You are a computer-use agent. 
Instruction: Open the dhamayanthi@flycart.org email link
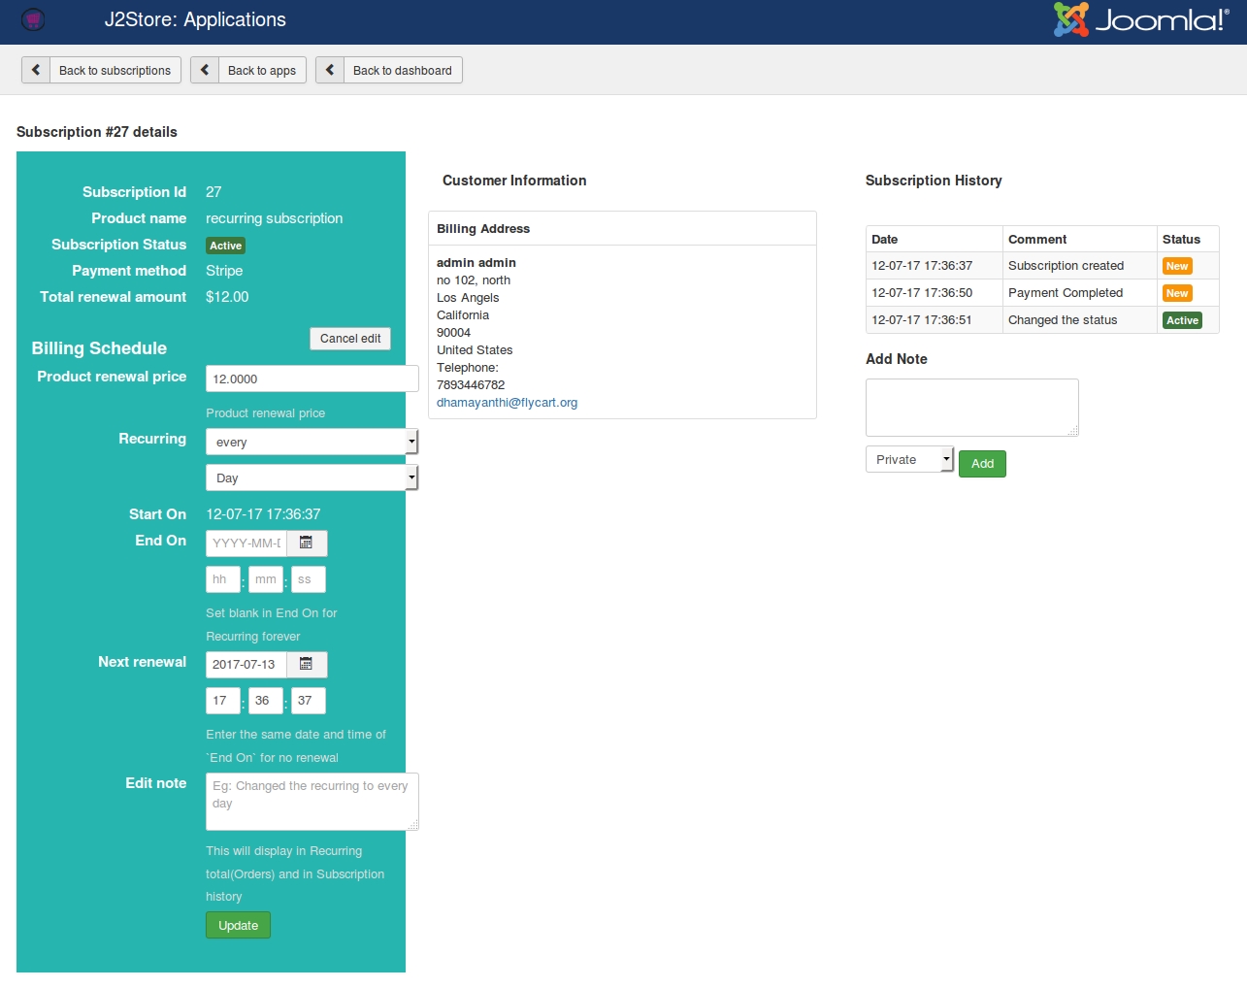[x=507, y=403]
